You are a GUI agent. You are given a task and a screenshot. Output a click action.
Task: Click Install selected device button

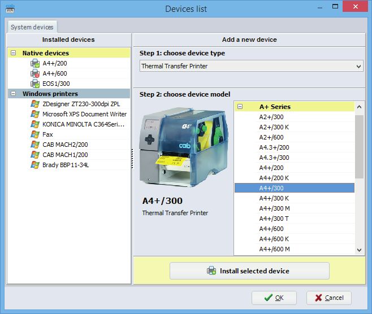pyautogui.click(x=249, y=271)
